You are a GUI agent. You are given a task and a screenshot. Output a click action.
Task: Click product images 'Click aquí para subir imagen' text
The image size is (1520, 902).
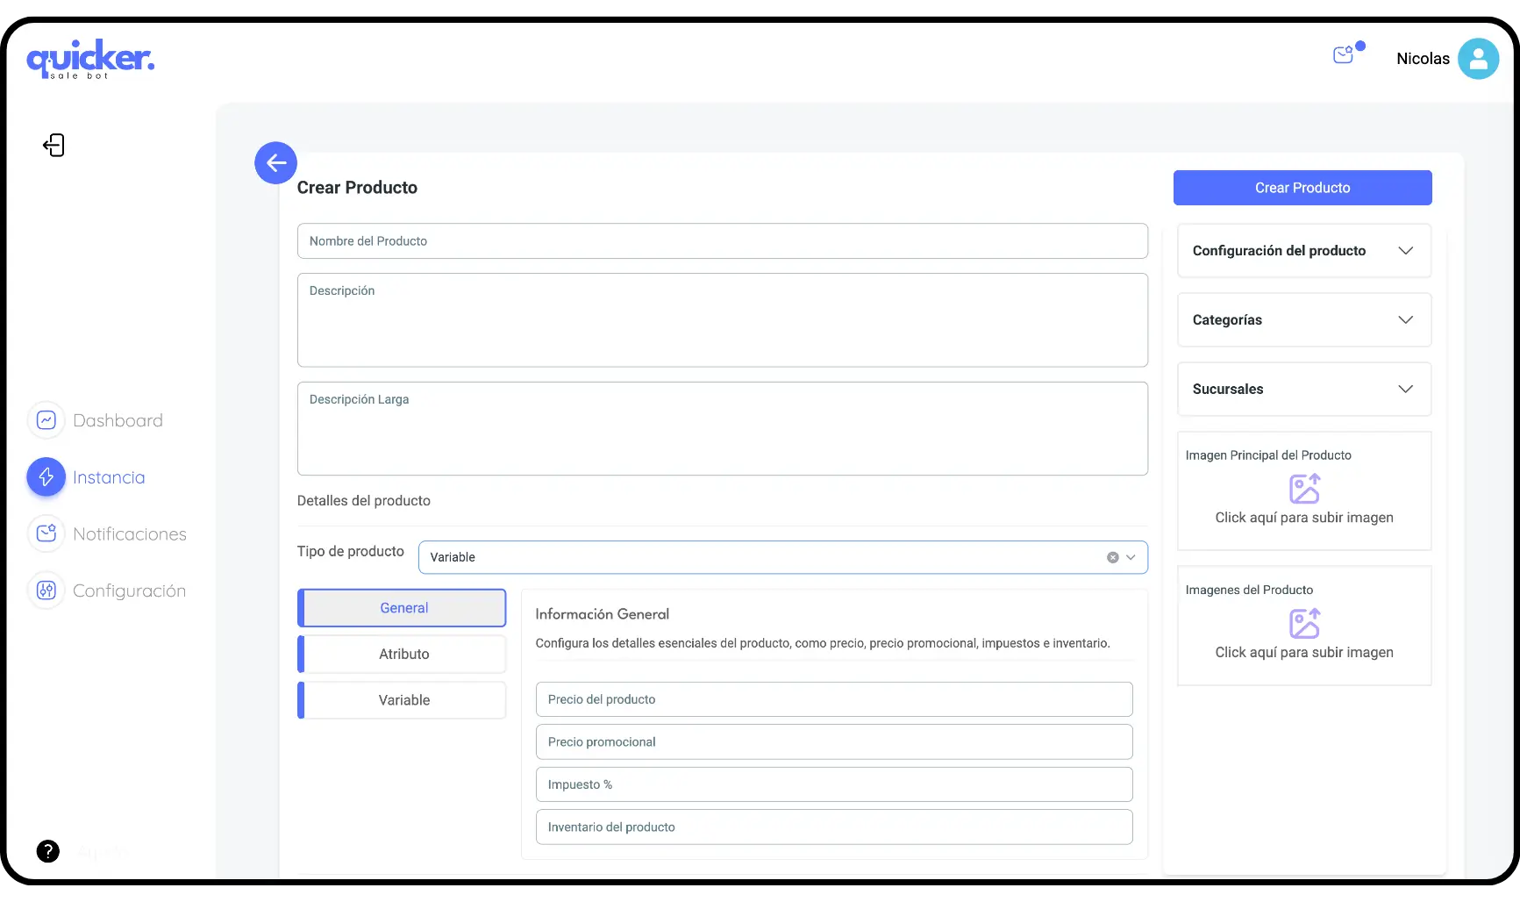[x=1304, y=652]
